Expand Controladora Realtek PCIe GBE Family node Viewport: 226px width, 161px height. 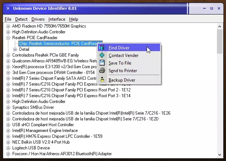coord(8,55)
